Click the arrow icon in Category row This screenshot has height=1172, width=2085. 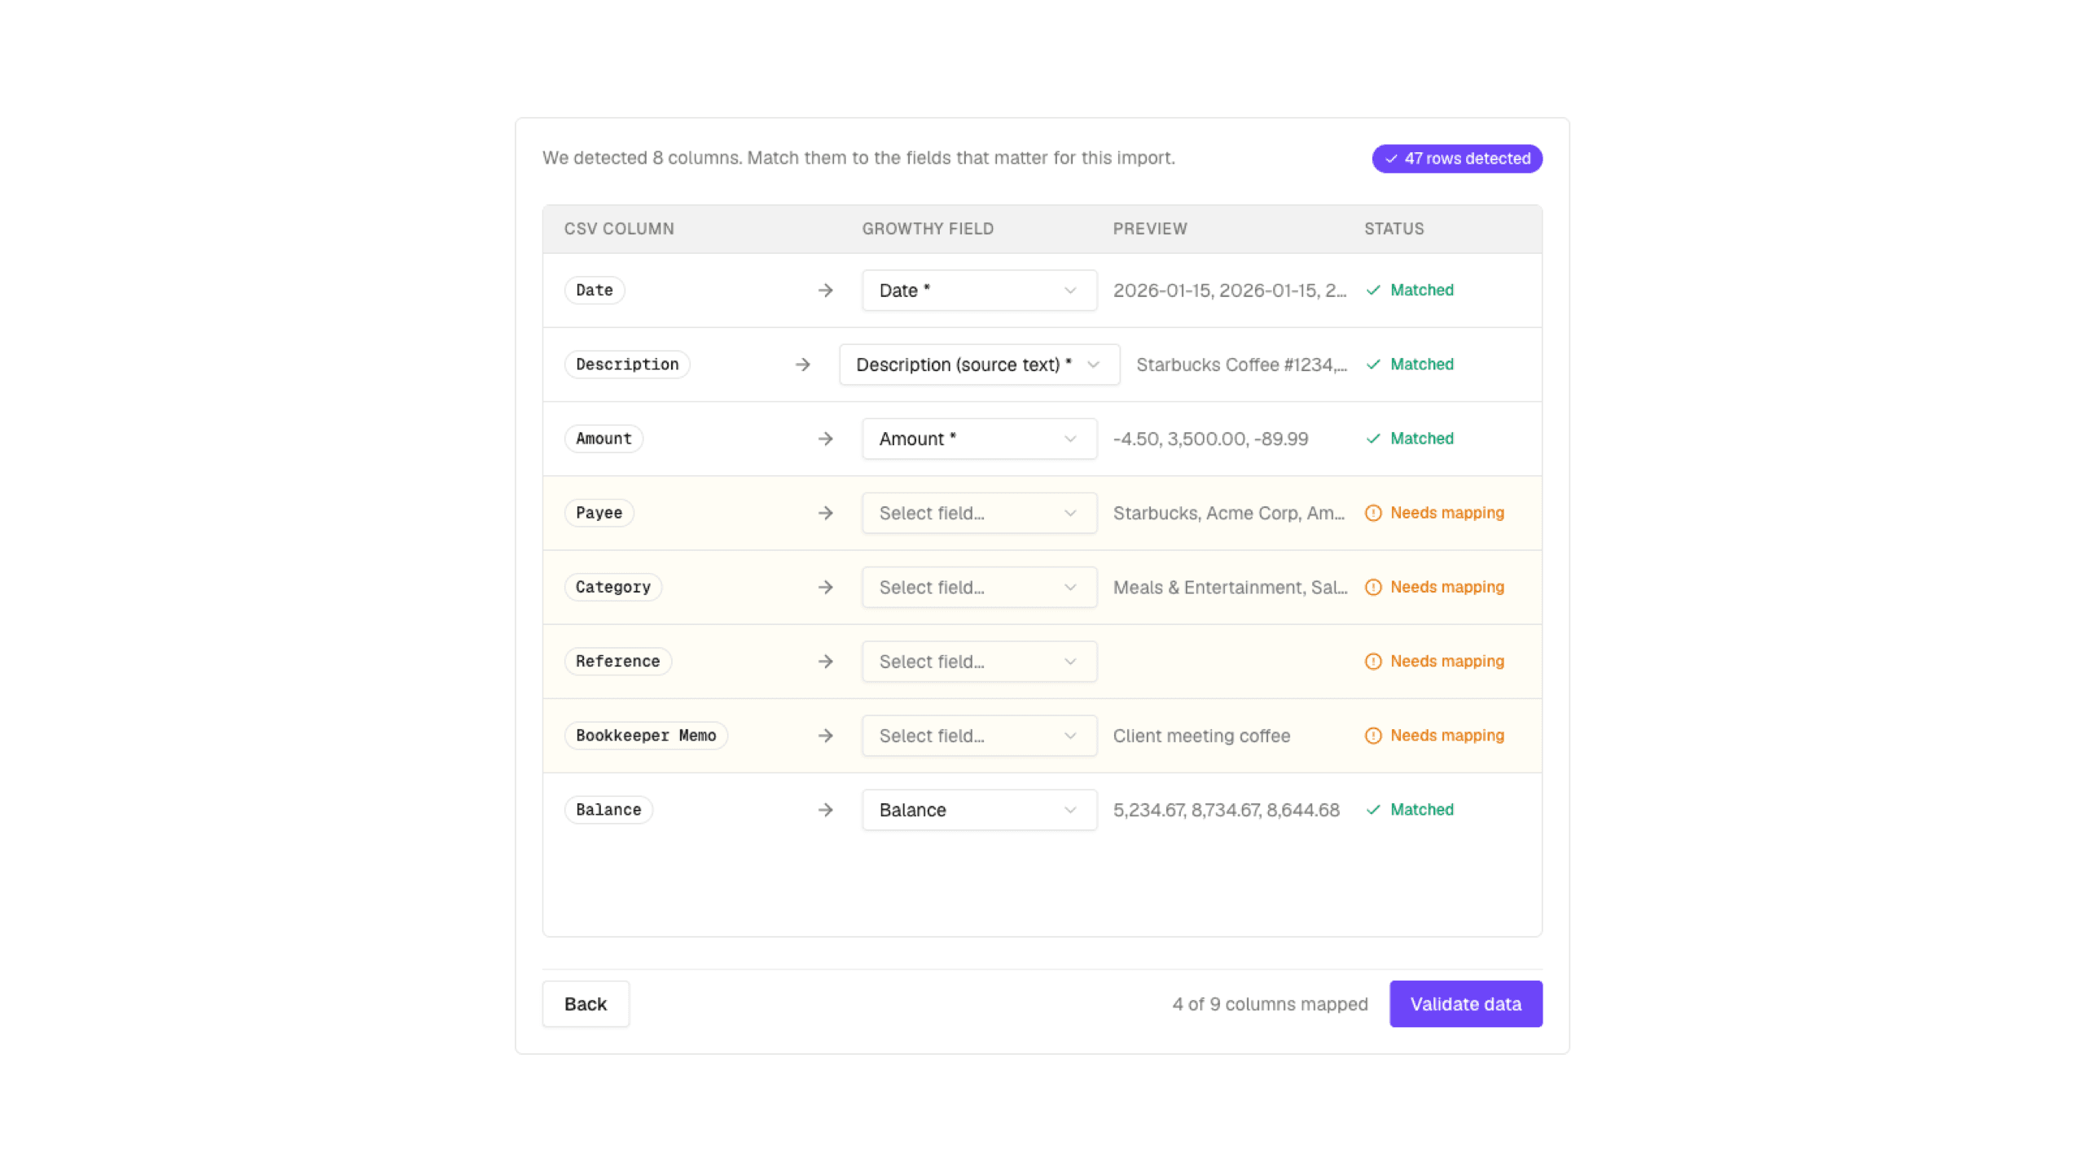825,587
